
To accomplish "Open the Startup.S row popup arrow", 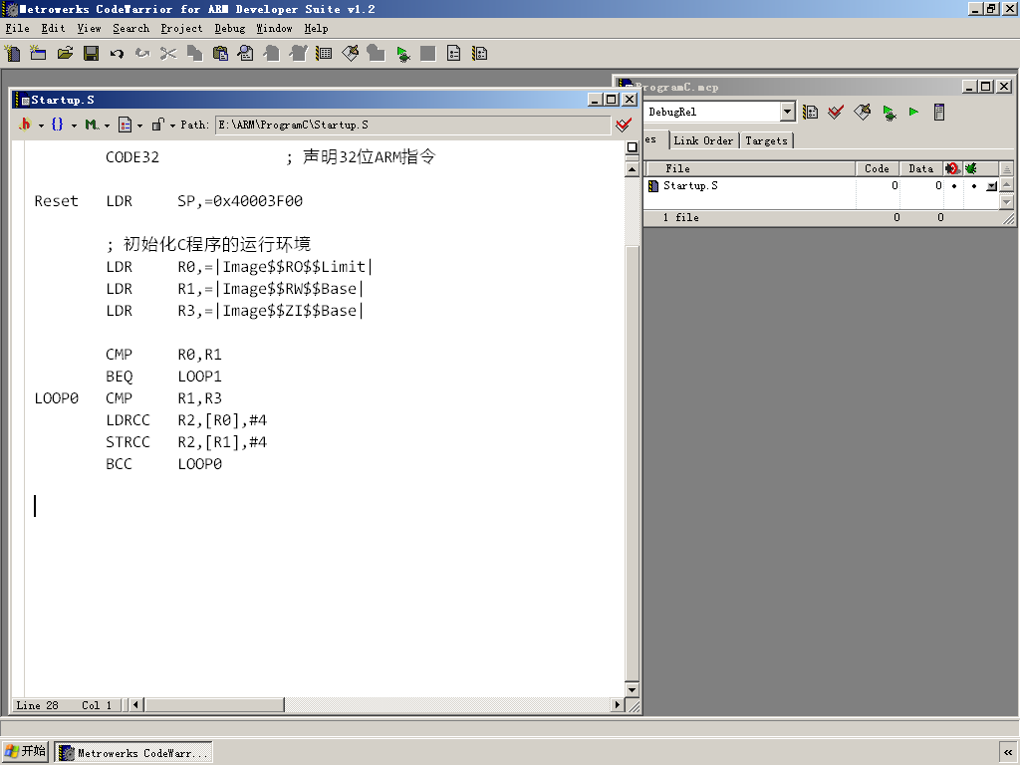I will [991, 186].
